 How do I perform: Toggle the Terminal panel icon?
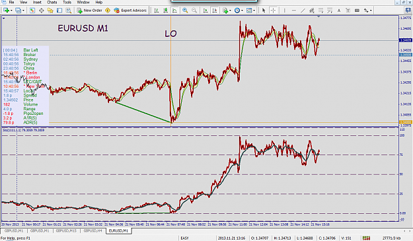tap(59, 11)
